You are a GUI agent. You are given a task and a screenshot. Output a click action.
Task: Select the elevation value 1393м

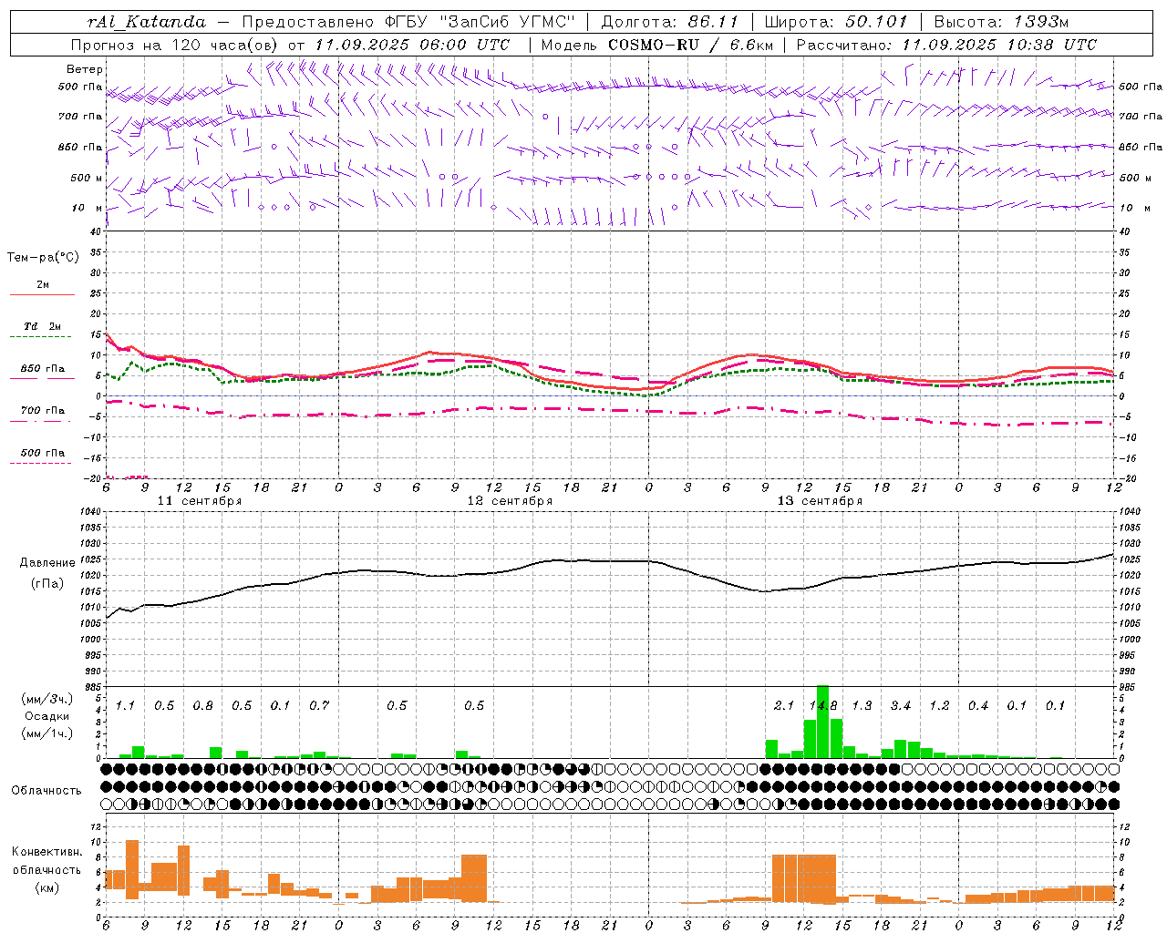point(1039,22)
